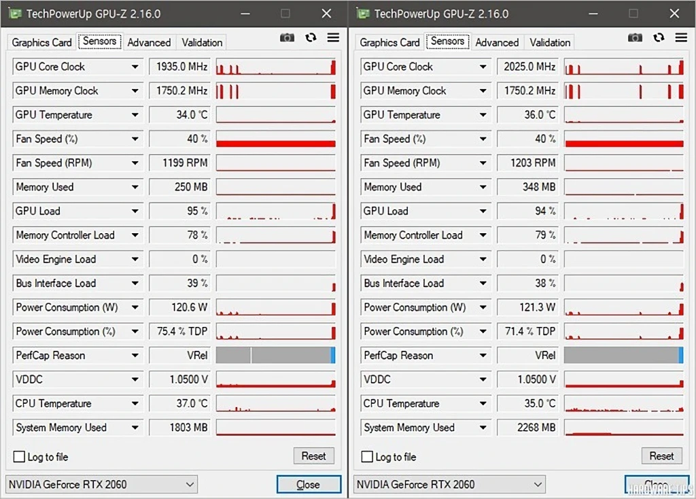Click the 2268 MB system memory value
This screenshot has height=499, width=696.
coord(527,428)
